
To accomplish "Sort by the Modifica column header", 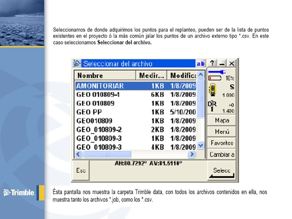I will pos(182,75).
